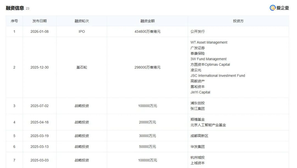Open investor 顺禧基金
This screenshot has height=168, width=297.
pos(197,119)
